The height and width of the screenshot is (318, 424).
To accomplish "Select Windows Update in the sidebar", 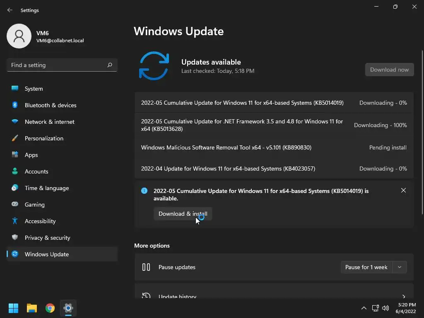I will point(62,254).
